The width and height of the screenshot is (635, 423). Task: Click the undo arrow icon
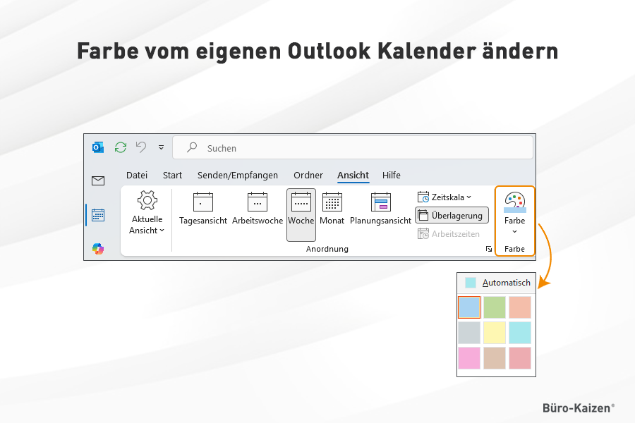click(141, 147)
